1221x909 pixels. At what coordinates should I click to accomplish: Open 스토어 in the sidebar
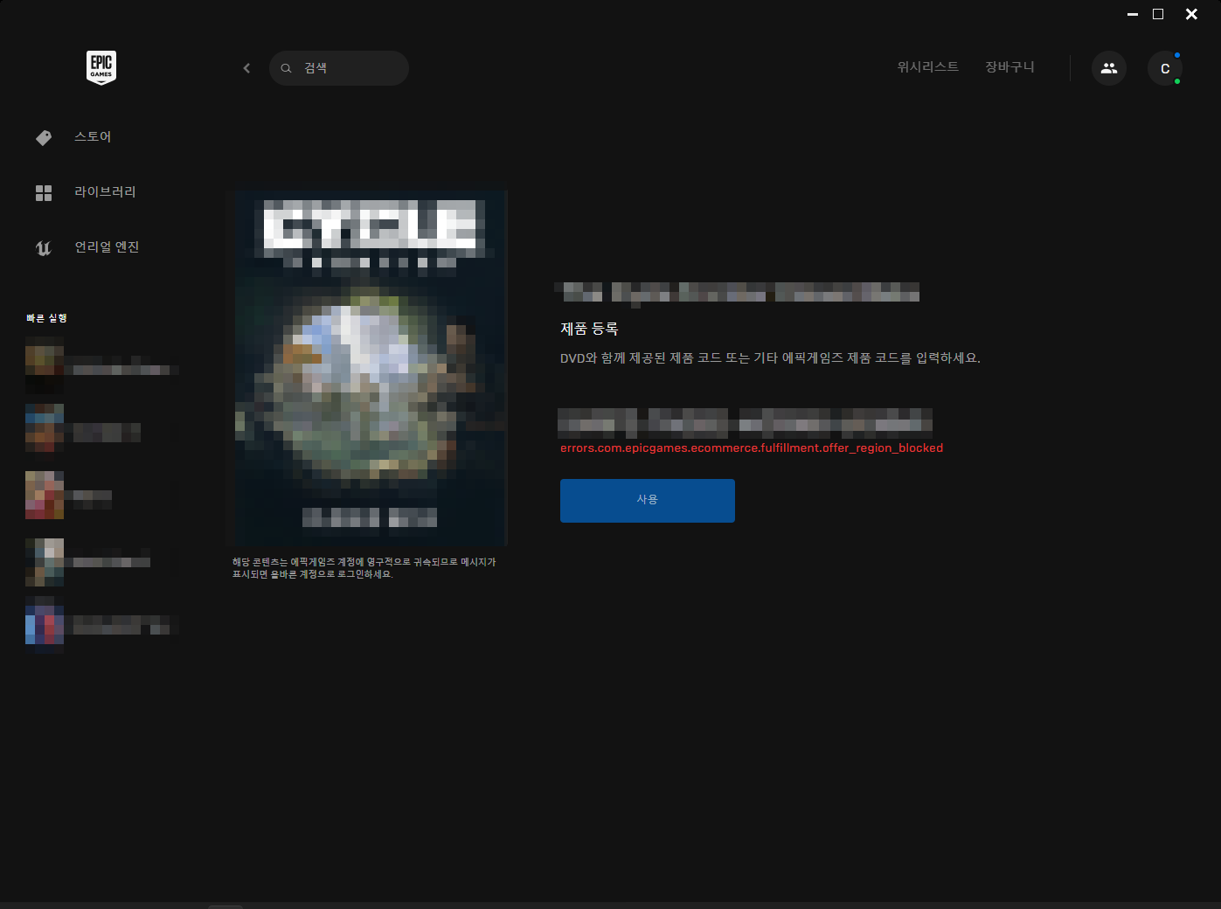click(93, 137)
